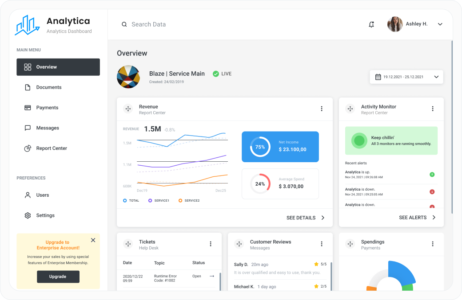Click the Topic column header in Tickets

click(159, 263)
